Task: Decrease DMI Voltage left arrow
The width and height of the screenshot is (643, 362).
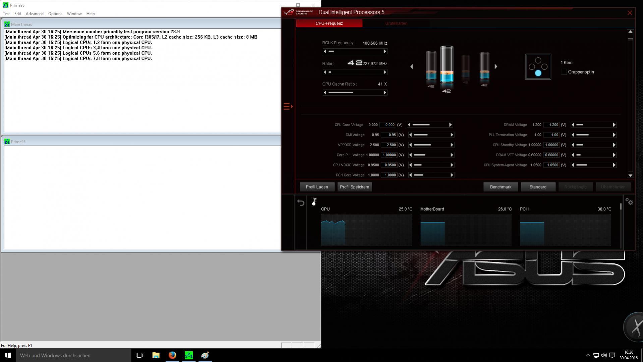Action: pos(410,135)
